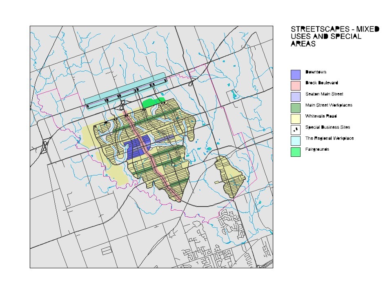Screen dimensions: 392x294
Task: Select the Seaton Main Street legend swatch
Action: pyautogui.click(x=296, y=97)
